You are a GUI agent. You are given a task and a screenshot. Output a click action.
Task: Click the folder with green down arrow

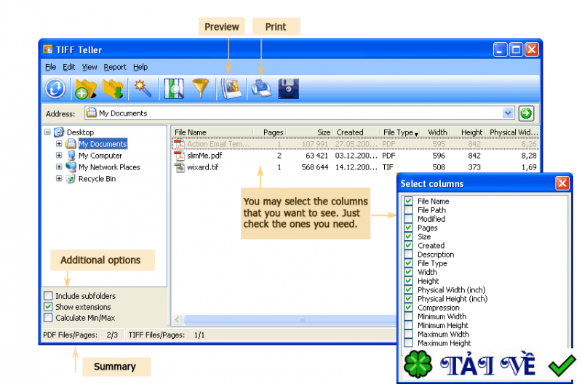113,89
